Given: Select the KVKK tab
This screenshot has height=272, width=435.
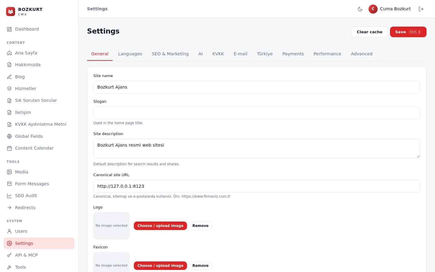Looking at the screenshot, I should click(218, 54).
